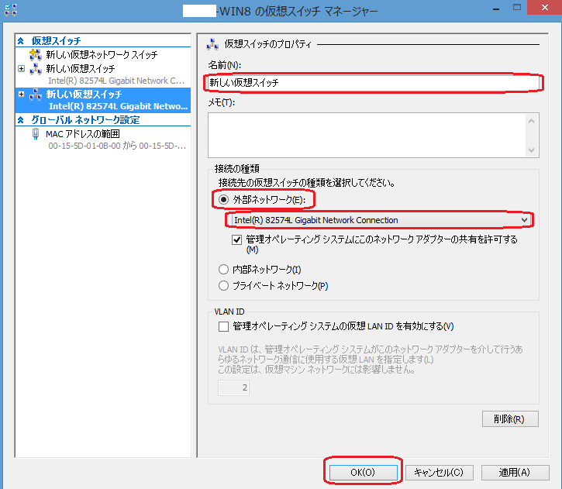The image size is (562, 489).
Task: Click inside the メモ text area
Action: [367, 136]
